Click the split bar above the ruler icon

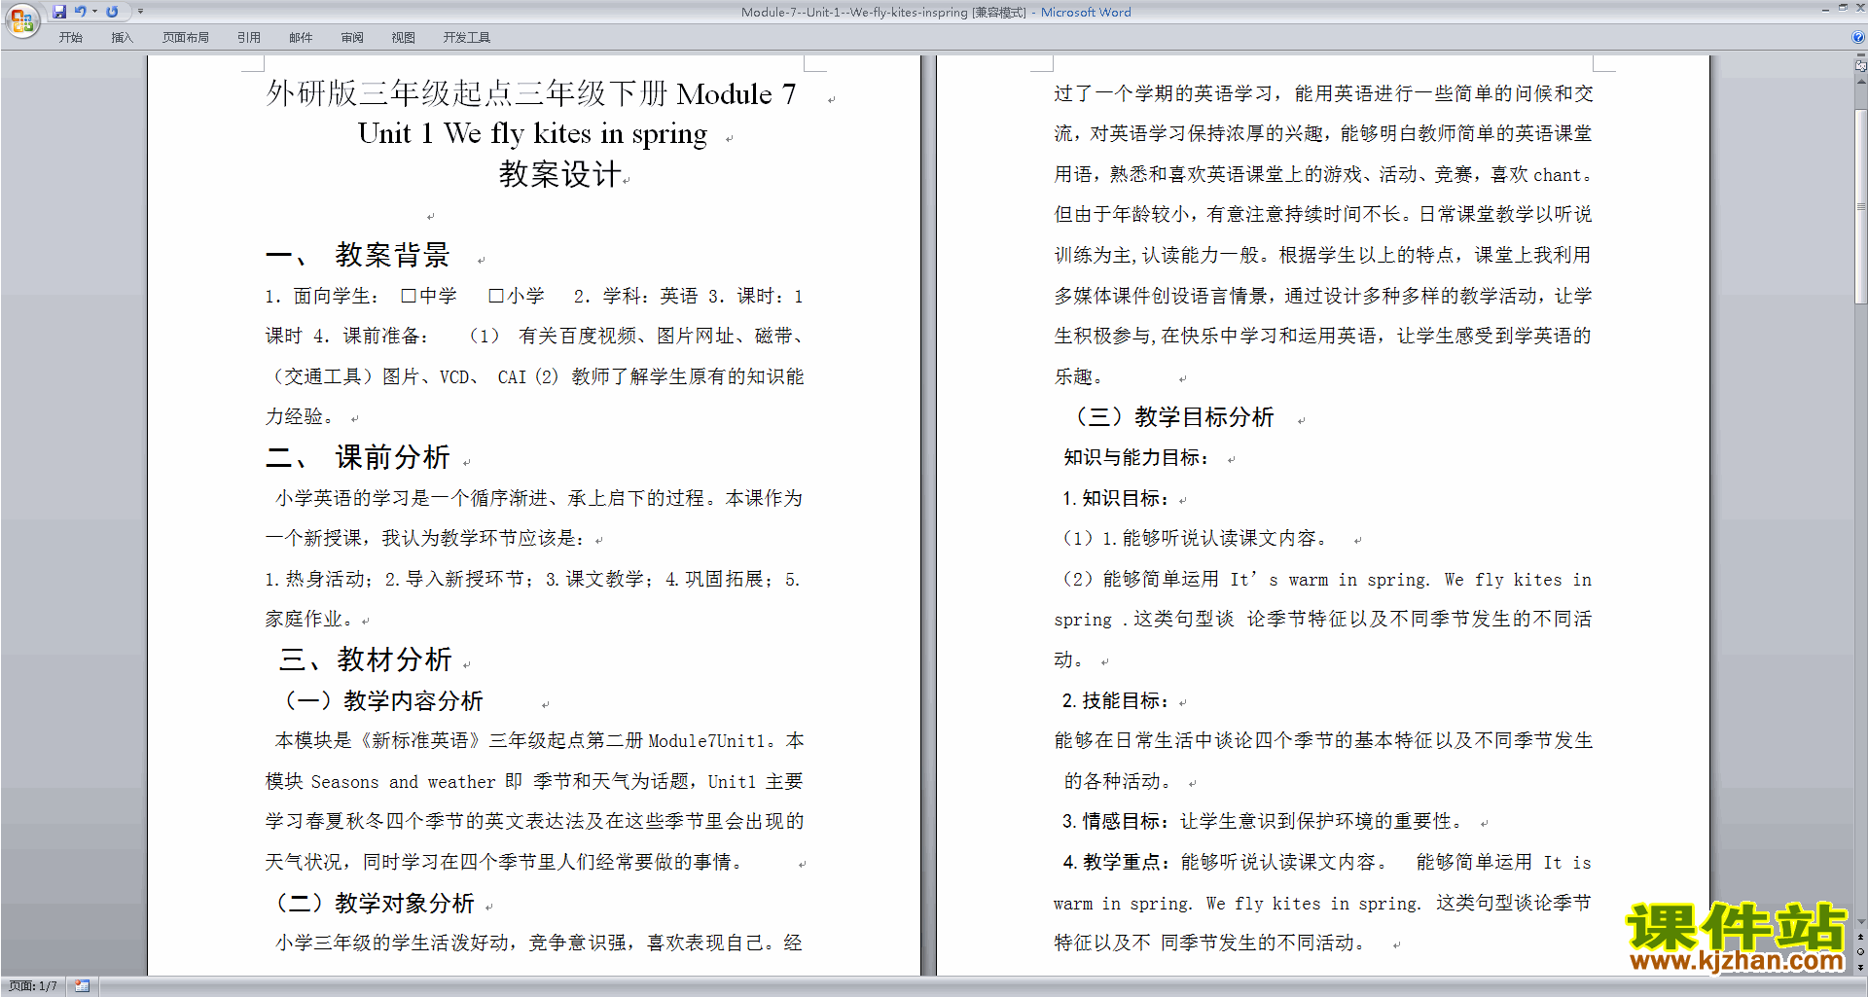pos(1861,55)
